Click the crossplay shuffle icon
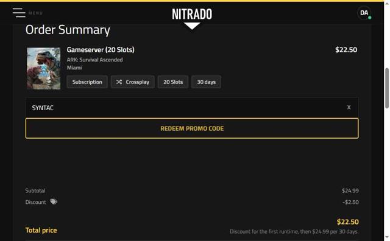The height and width of the screenshot is (241, 390). tap(119, 82)
